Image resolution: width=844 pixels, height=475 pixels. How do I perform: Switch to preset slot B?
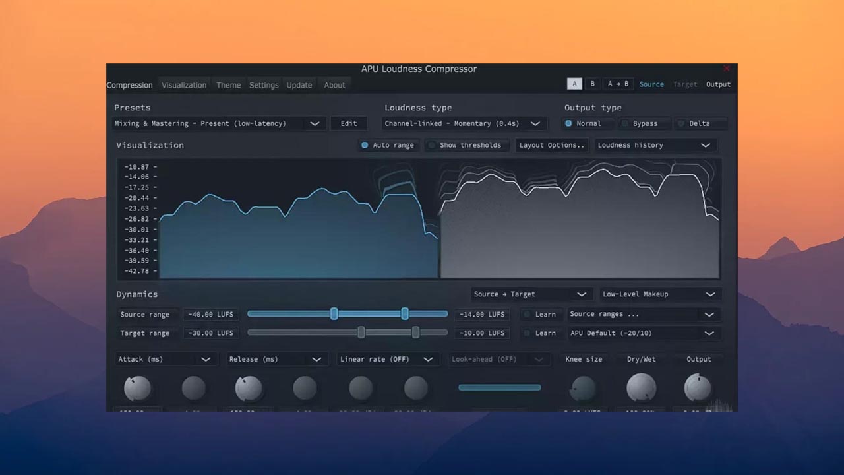[x=591, y=84]
